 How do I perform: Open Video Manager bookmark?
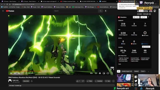pyautogui.click(x=90, y=7)
